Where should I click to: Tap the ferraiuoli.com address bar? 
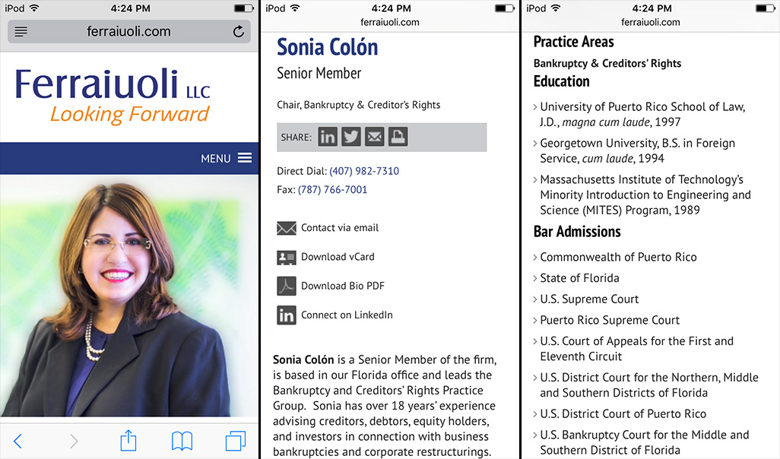pyautogui.click(x=127, y=32)
